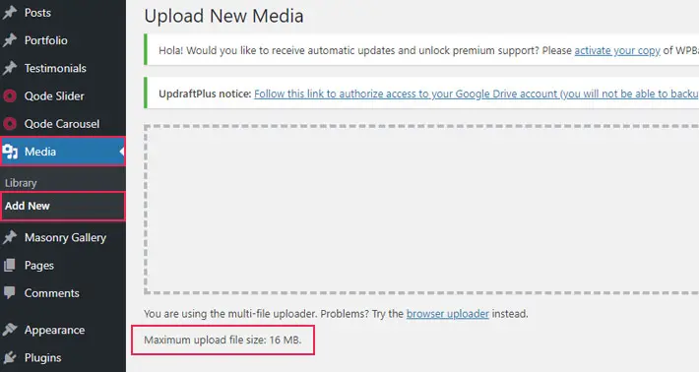Screen dimensions: 699x372
Task: Click the Appearance paintbrush icon
Action: (x=10, y=330)
